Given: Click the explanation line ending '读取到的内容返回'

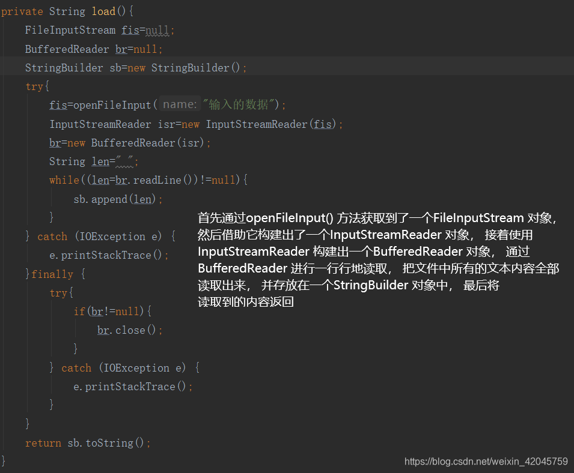Looking at the screenshot, I should pos(246,302).
